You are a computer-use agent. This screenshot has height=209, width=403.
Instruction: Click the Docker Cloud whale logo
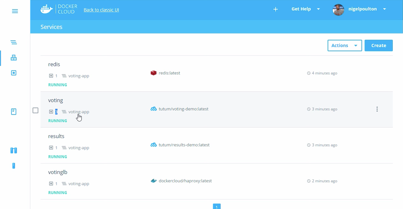(x=47, y=9)
